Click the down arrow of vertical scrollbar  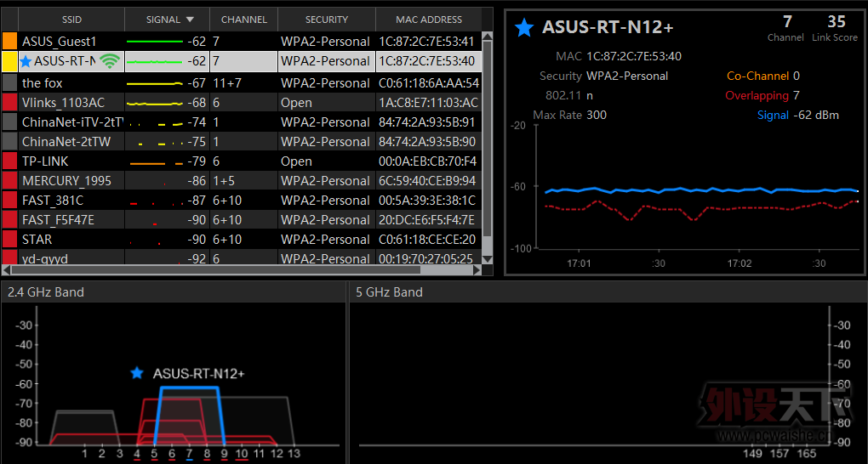click(487, 259)
